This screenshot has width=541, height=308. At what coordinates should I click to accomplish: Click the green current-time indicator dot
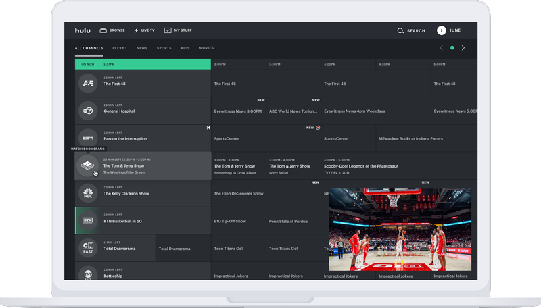(x=452, y=48)
